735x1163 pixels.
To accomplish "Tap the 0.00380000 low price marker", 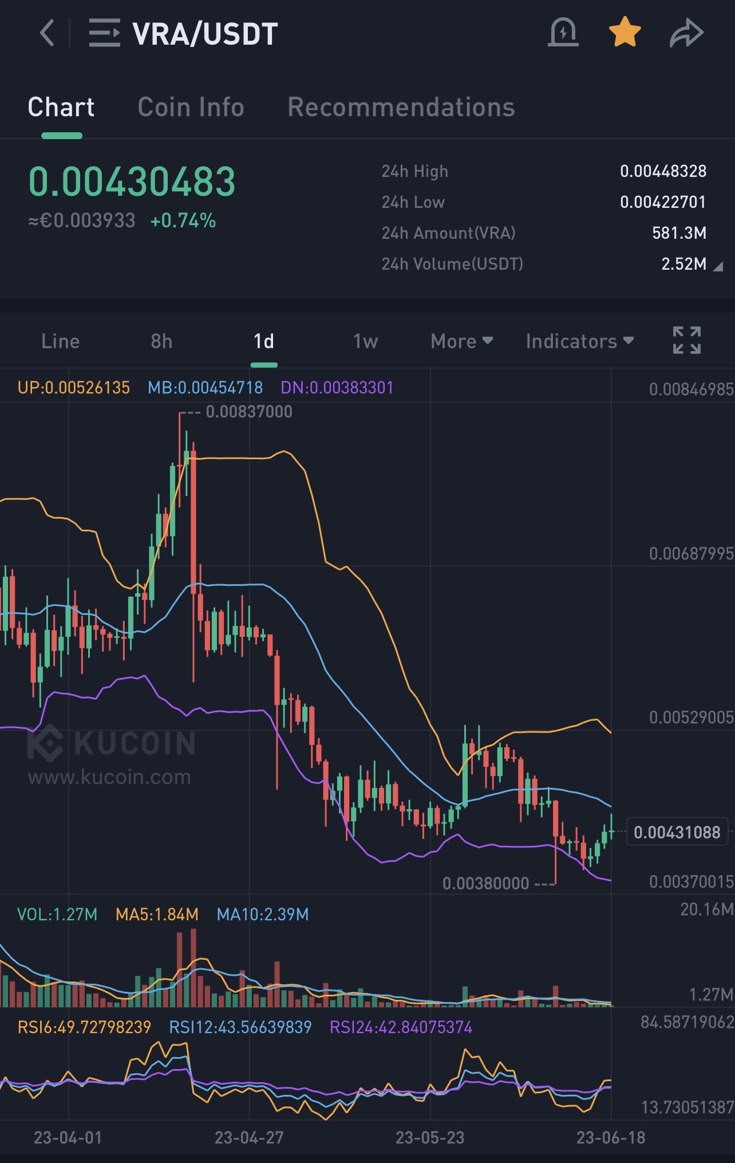I will click(x=485, y=884).
